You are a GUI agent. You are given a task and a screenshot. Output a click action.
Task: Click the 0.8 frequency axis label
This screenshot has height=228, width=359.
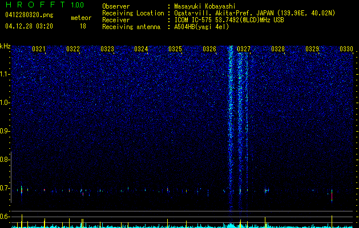(x=5, y=160)
